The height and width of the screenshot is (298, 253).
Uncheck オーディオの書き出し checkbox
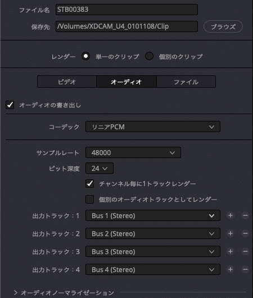pos(10,105)
